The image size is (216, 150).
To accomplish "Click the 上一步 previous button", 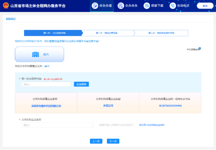I will coord(96,141).
